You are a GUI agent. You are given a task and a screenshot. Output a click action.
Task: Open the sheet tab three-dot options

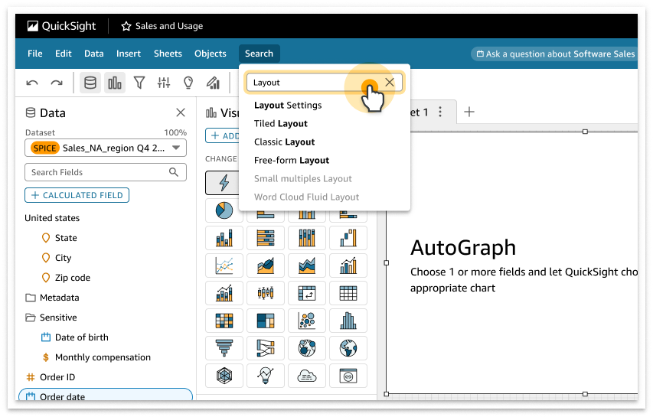(x=440, y=112)
